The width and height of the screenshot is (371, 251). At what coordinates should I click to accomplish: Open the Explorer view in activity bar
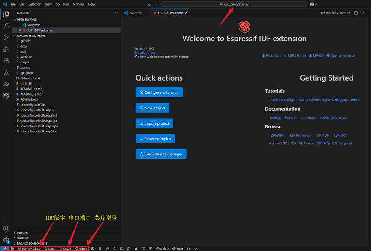[6, 14]
